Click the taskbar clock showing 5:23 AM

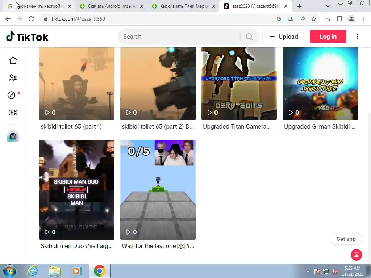[x=353, y=271]
